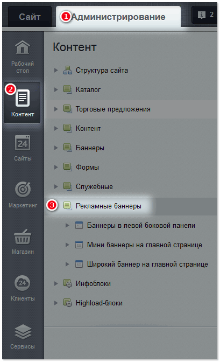
Task: Click the Маркетинг sidebar label
Action: (x=23, y=205)
